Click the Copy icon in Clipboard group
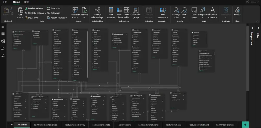This screenshot has width=261, height=128. [x=11, y=13]
